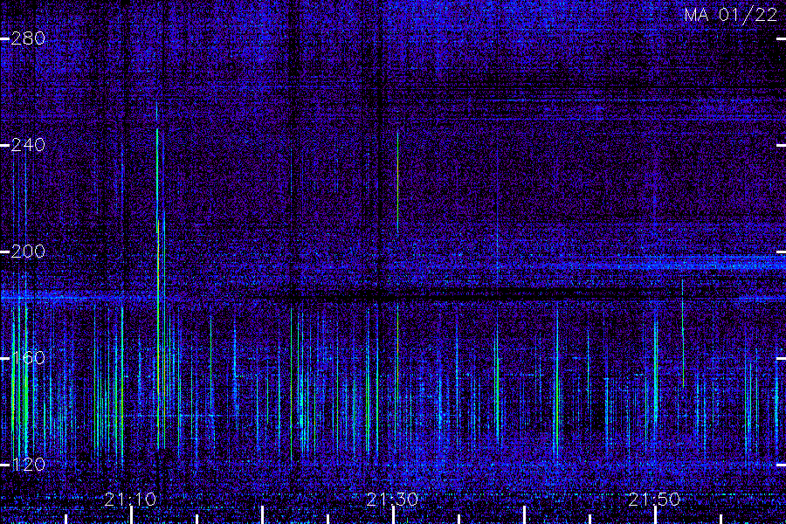786x524 pixels.
Task: Click the 21:30 time axis label
Action: click(x=392, y=500)
